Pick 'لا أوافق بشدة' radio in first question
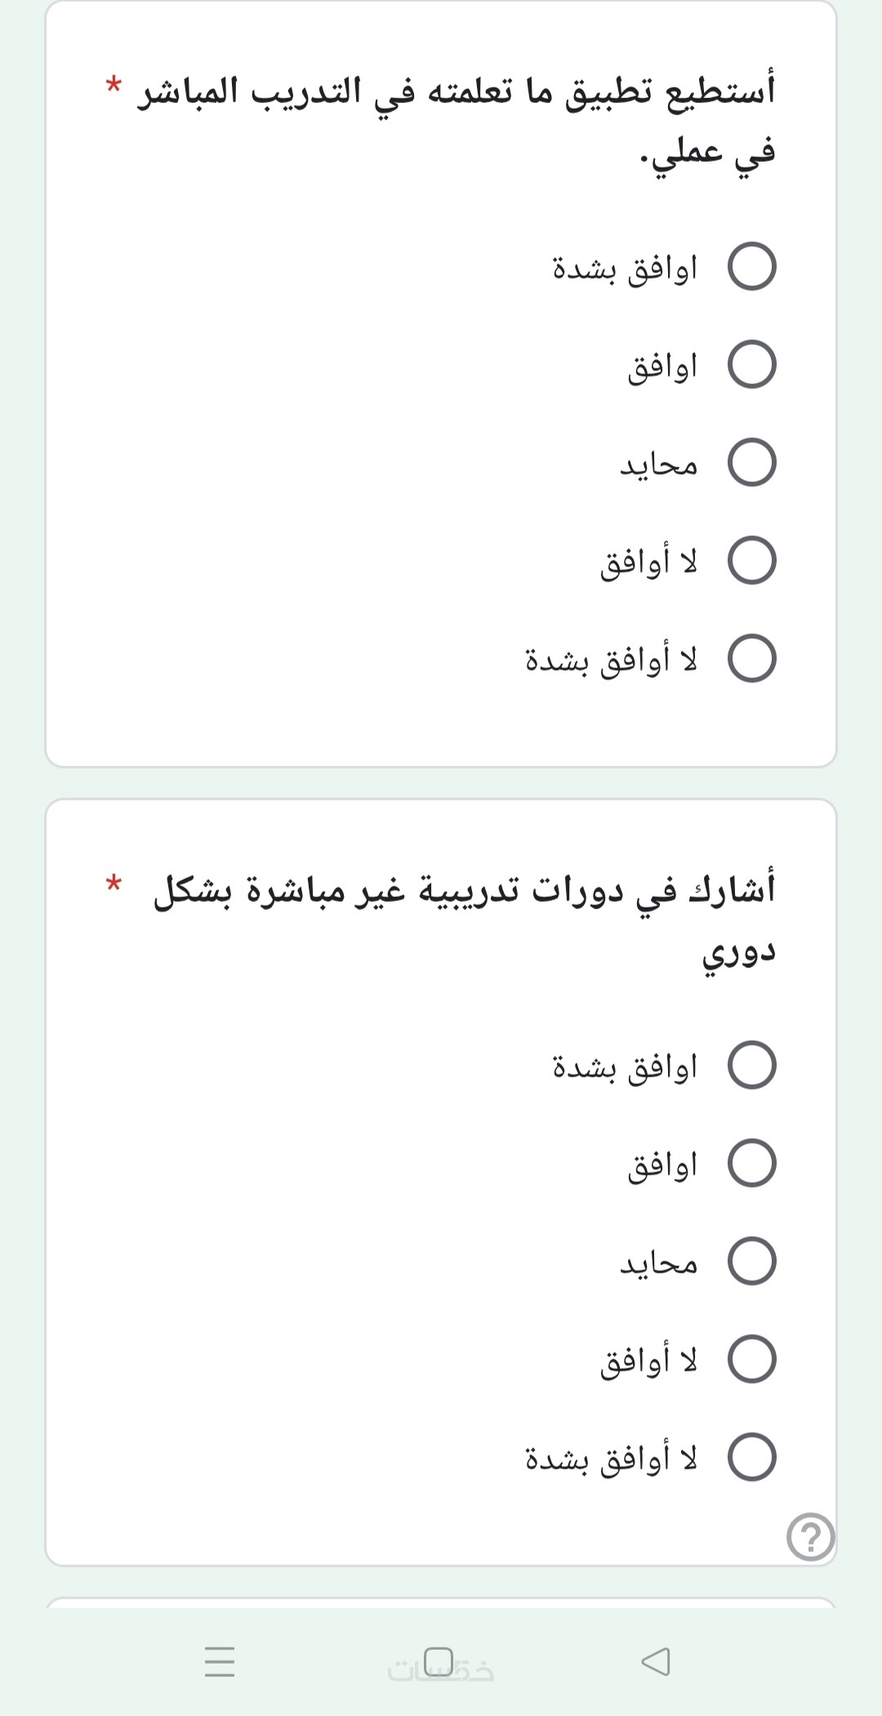Image resolution: width=882 pixels, height=1716 pixels. (x=751, y=659)
